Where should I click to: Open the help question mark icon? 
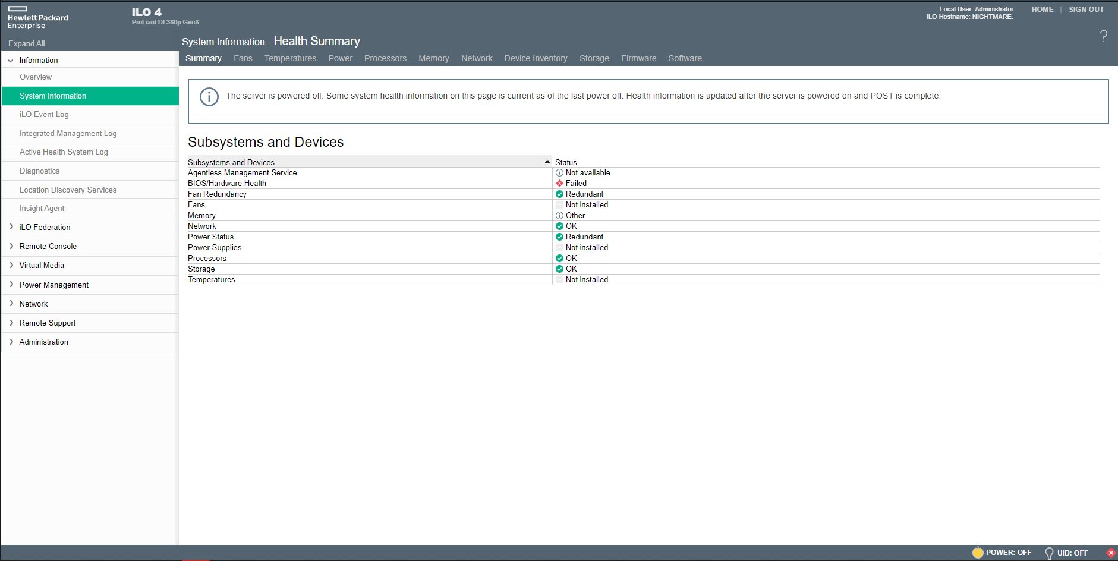(x=1103, y=36)
